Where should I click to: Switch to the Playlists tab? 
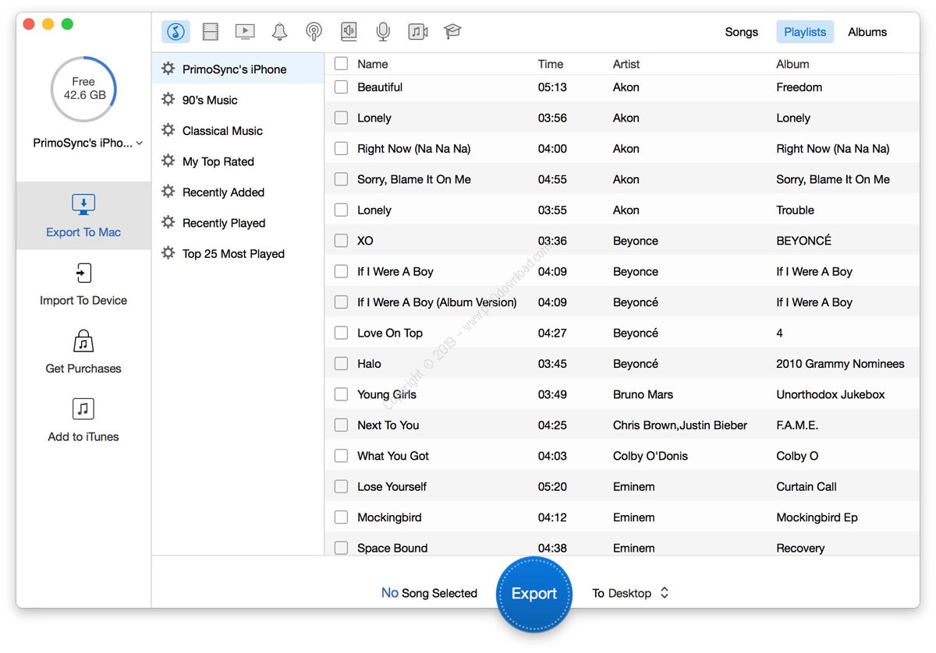click(805, 32)
